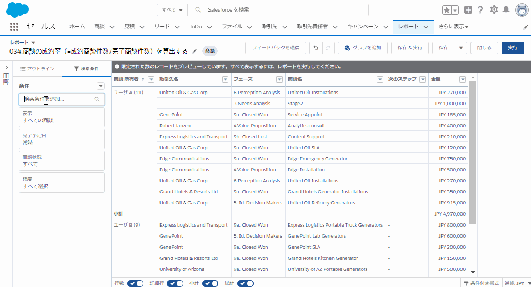Click the report table vertical scrollbar
Image resolution: width=531 pixels, height=287 pixels.
(473, 152)
